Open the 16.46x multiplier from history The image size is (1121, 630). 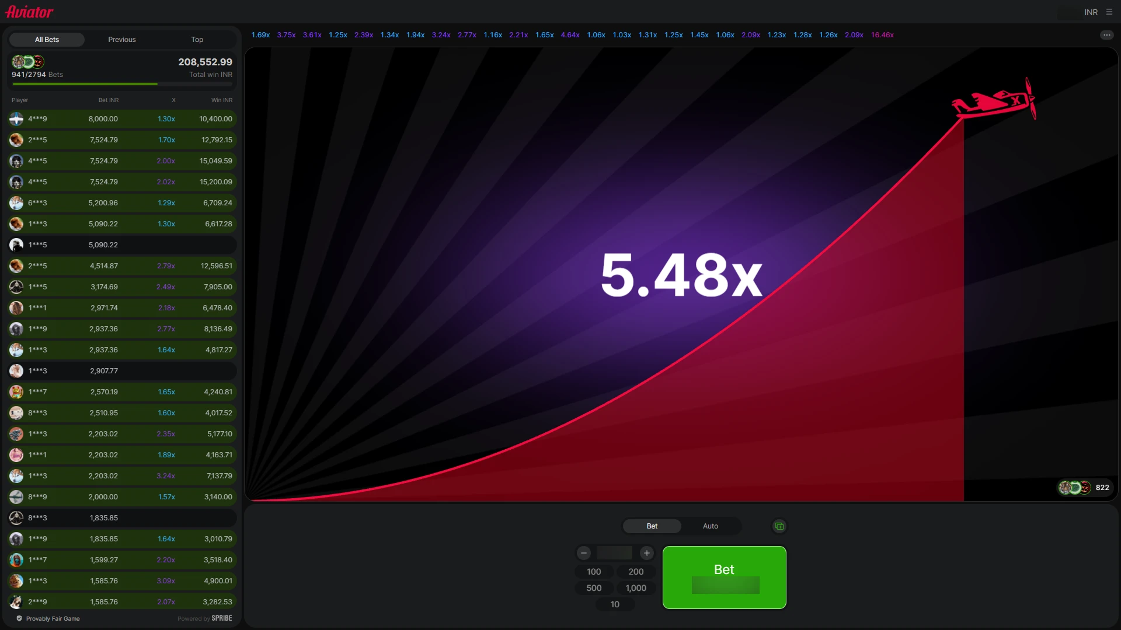(882, 34)
